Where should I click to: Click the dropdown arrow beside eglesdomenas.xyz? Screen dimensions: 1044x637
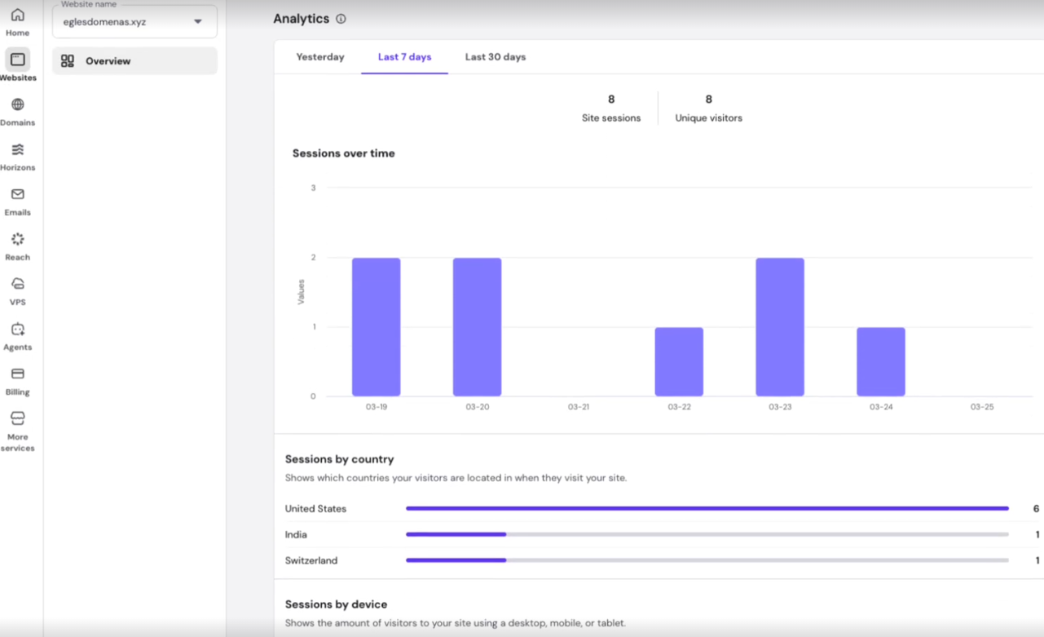click(198, 22)
